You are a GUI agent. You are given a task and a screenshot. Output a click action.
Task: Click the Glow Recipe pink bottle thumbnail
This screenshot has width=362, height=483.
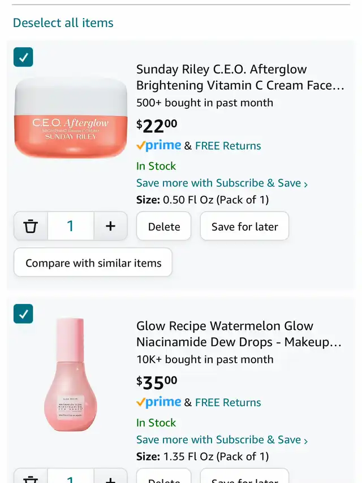coord(71,376)
